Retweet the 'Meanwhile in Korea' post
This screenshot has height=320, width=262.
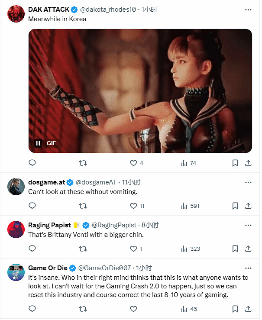pyautogui.click(x=83, y=163)
